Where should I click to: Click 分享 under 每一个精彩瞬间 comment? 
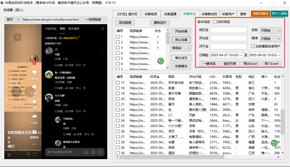click(69, 88)
